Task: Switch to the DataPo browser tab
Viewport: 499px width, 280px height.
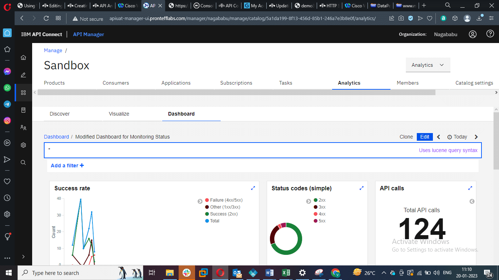Action: pyautogui.click(x=380, y=5)
